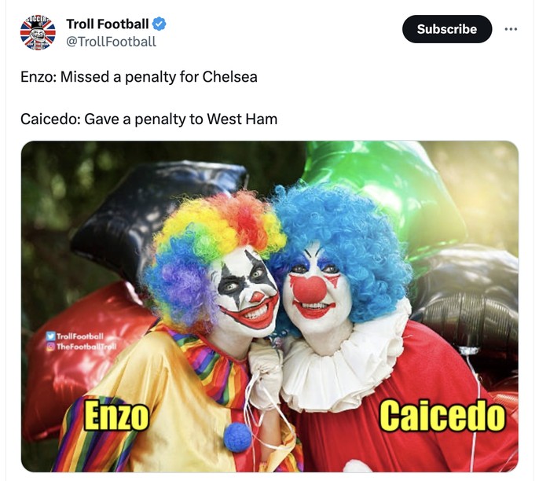Click the blue-wigged clown's red nose
This screenshot has height=481, width=550.
(x=310, y=289)
